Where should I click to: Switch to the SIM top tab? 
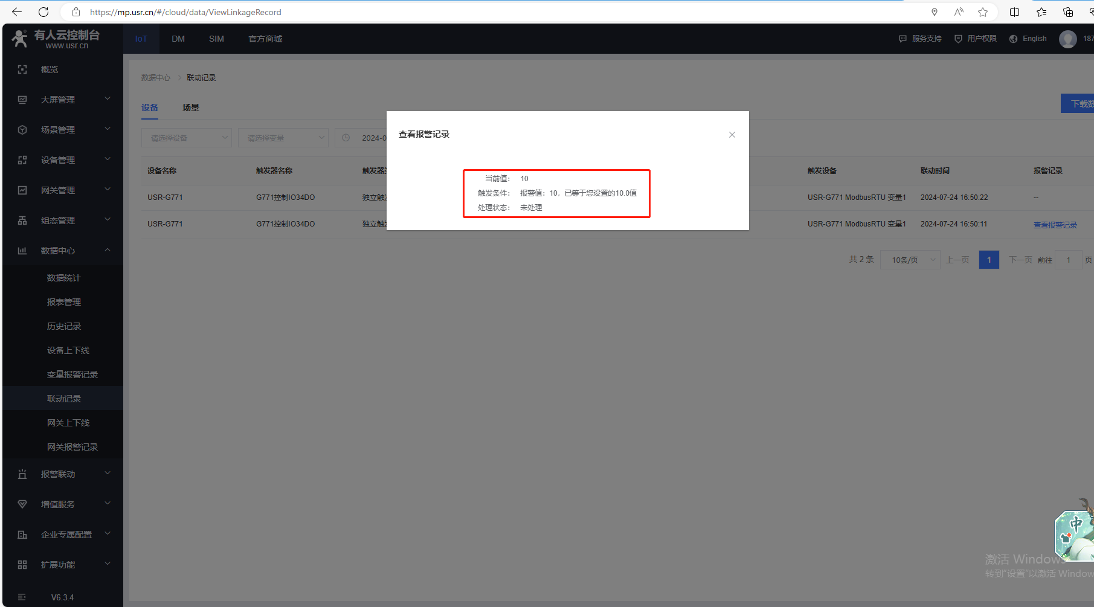pyautogui.click(x=216, y=39)
